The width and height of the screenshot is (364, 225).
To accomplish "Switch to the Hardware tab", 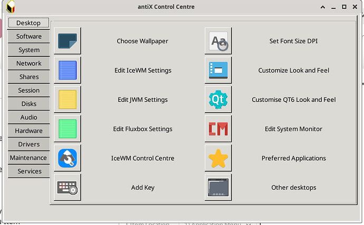I will click(28, 131).
